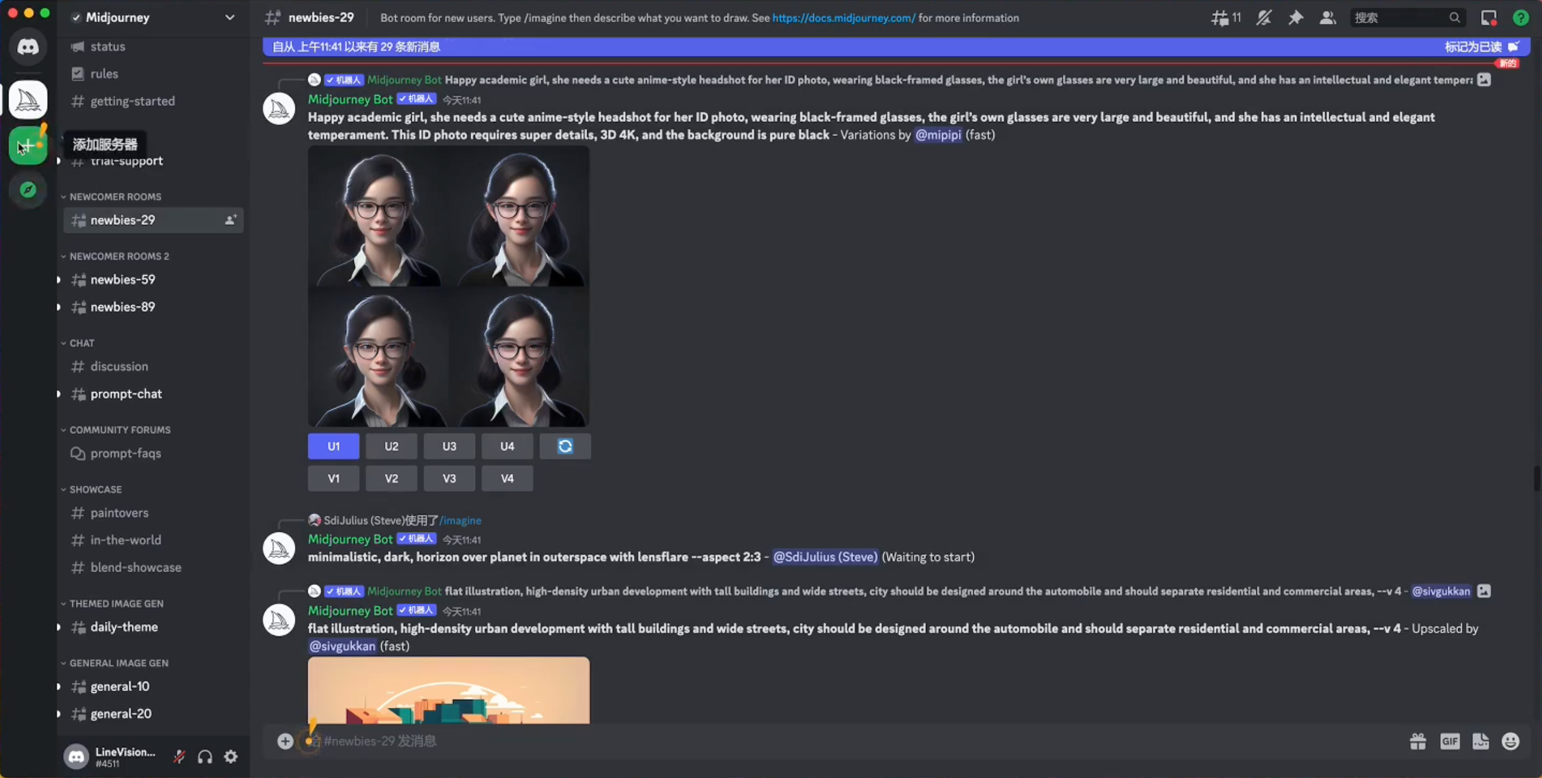Open Midjourney server dropdown menu

229,18
